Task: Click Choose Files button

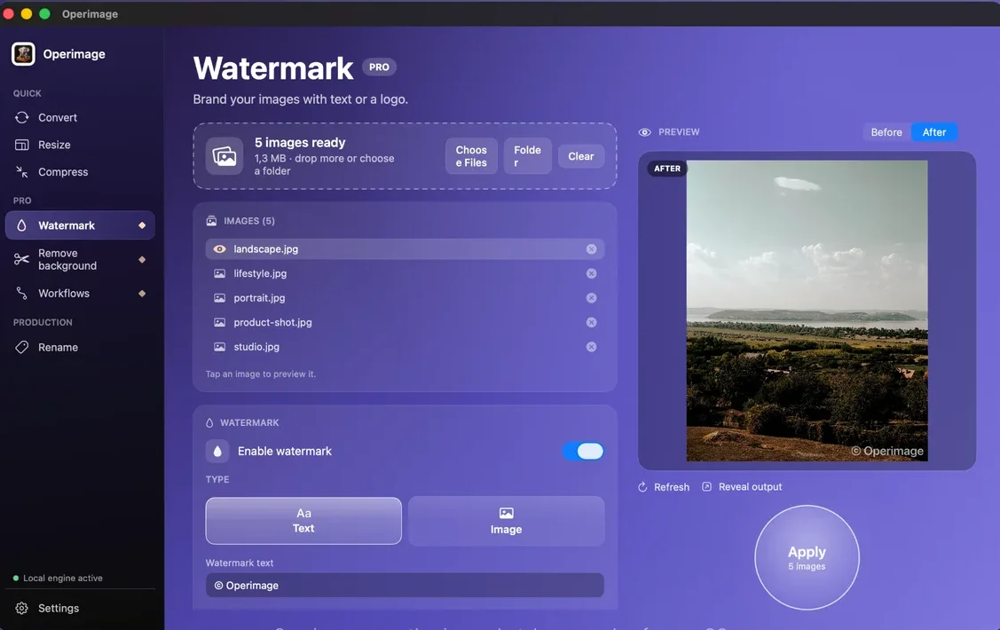Action: (471, 156)
